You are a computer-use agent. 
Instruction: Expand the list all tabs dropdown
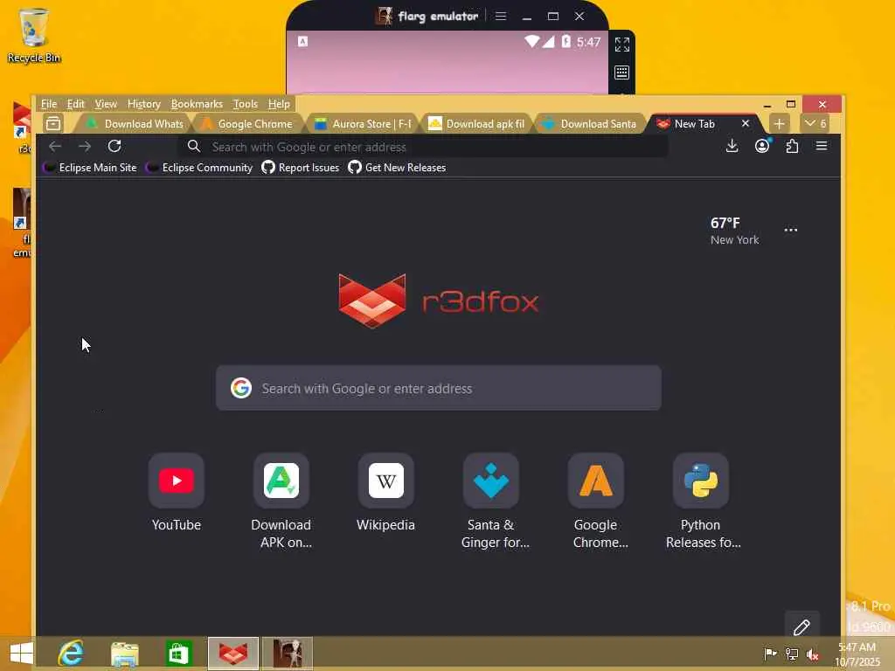coord(815,123)
